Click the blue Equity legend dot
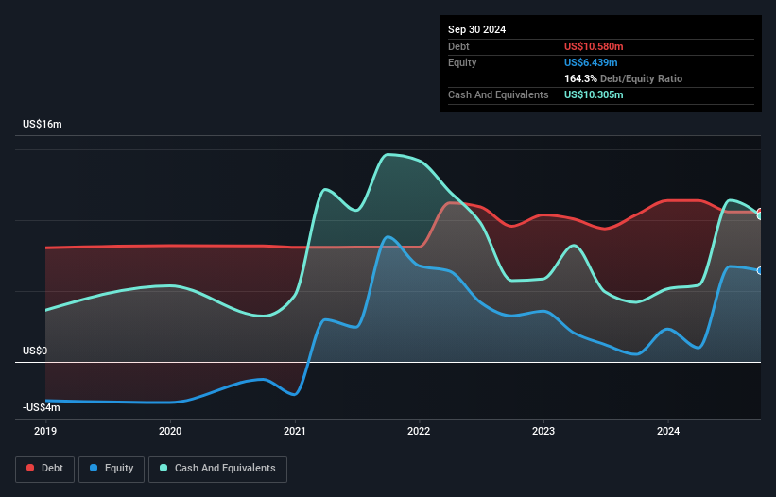 click(x=94, y=468)
